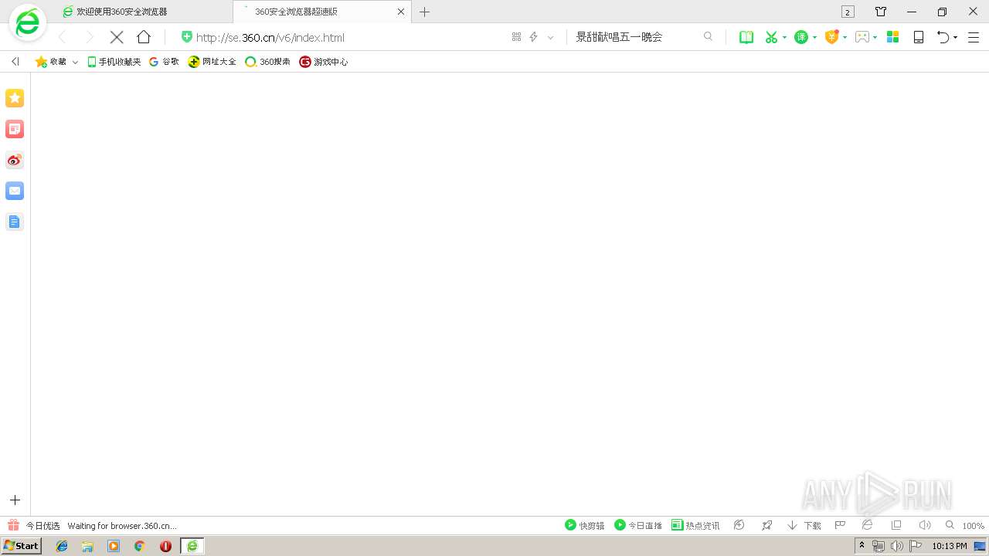Toggle page sound mute speaker icon

pos(924,525)
